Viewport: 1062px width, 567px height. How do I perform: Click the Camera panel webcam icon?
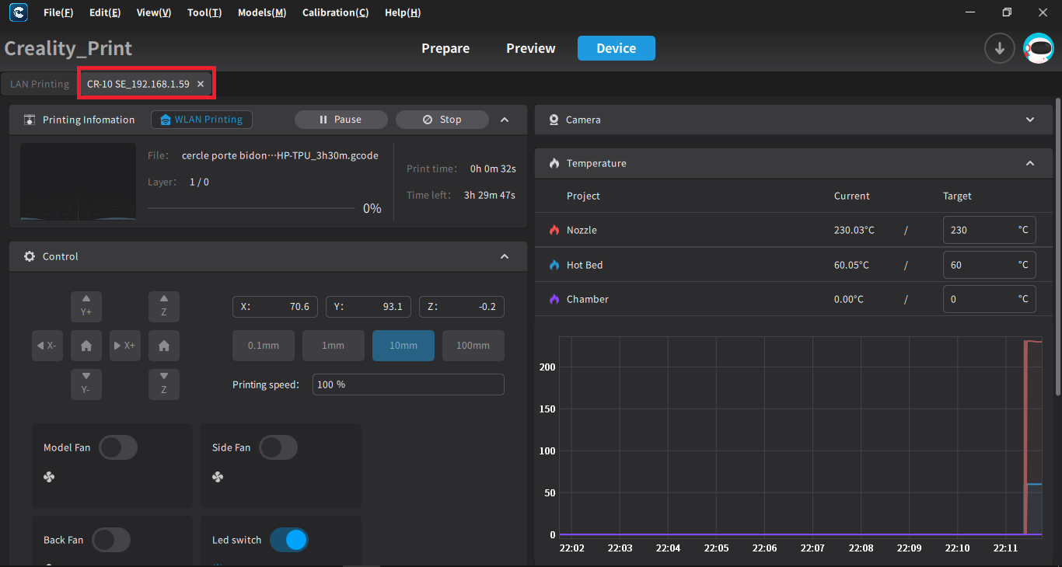pyautogui.click(x=554, y=120)
